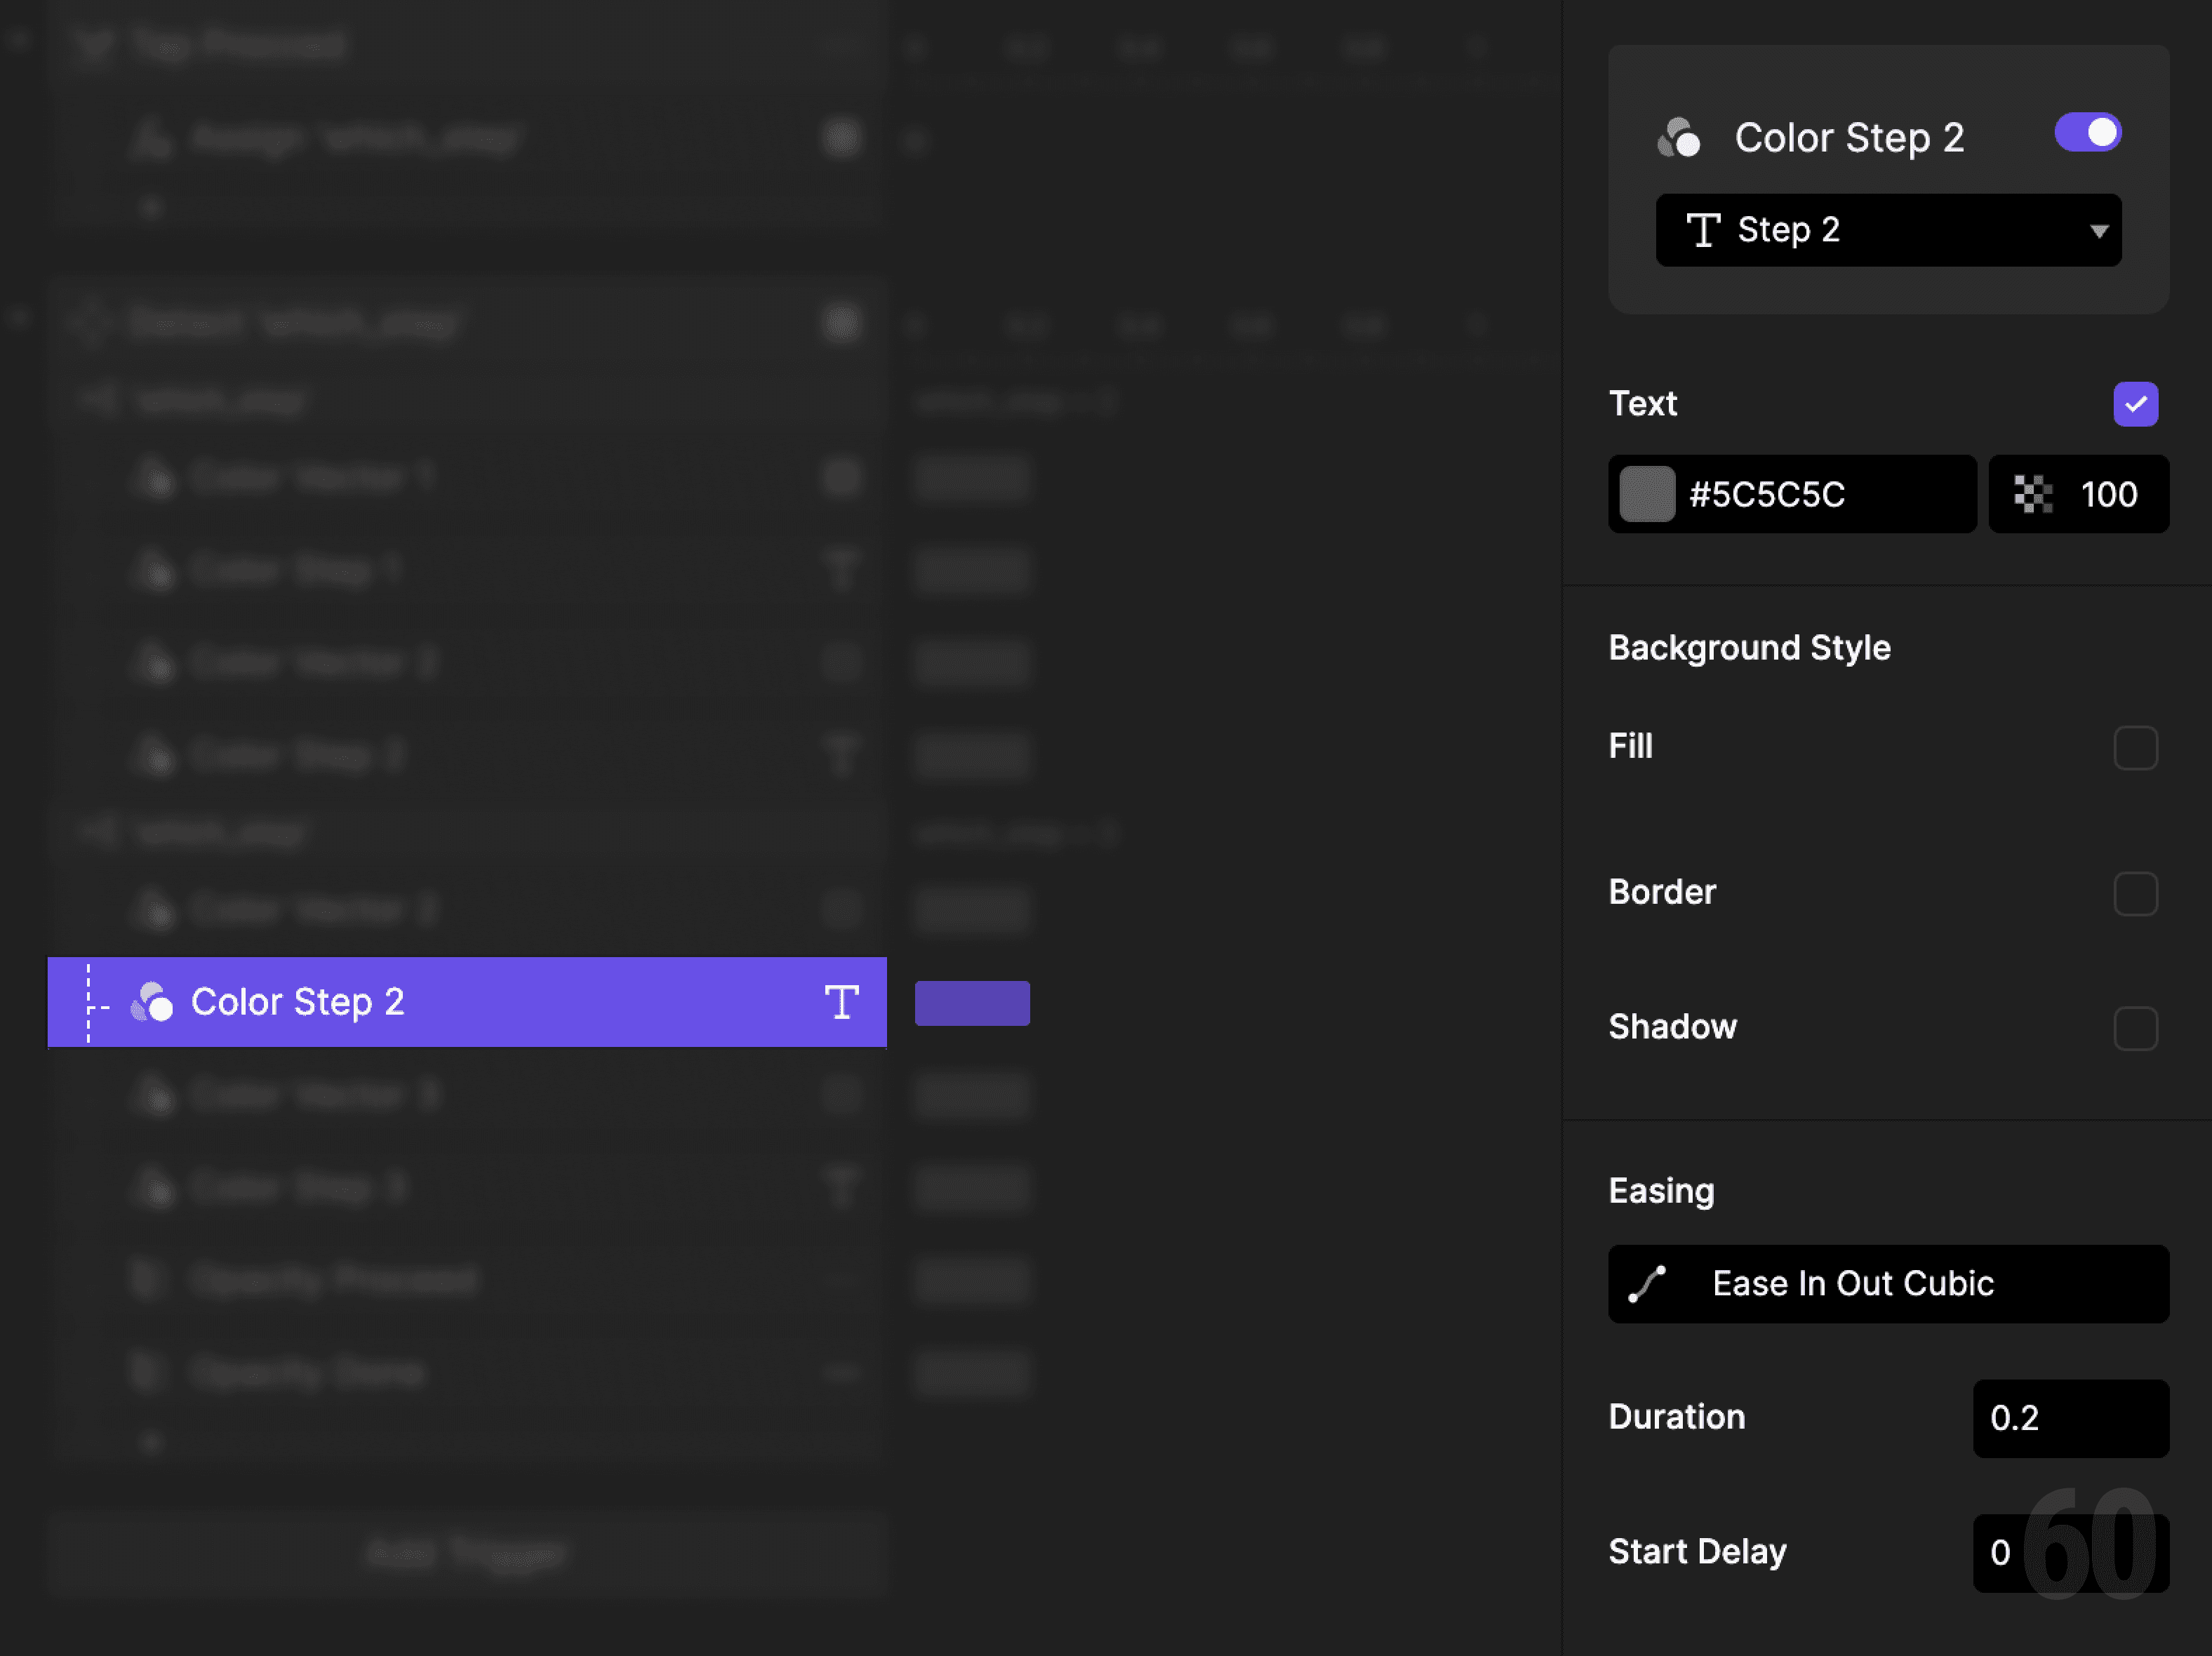The image size is (2212, 1656).
Task: Uncheck the Text property checkbox
Action: pyautogui.click(x=2136, y=403)
